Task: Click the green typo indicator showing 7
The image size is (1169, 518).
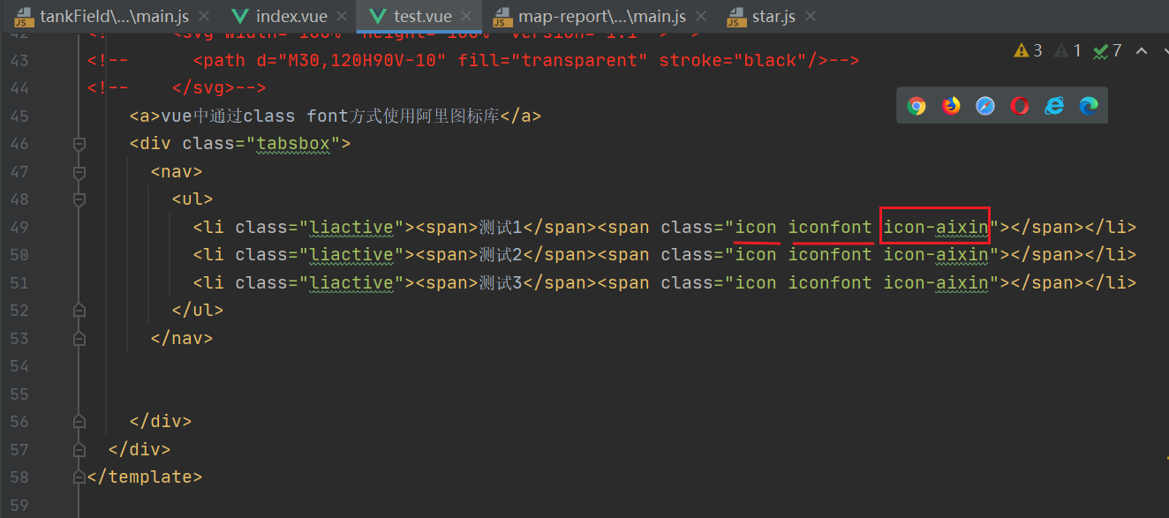Action: (x=1107, y=51)
